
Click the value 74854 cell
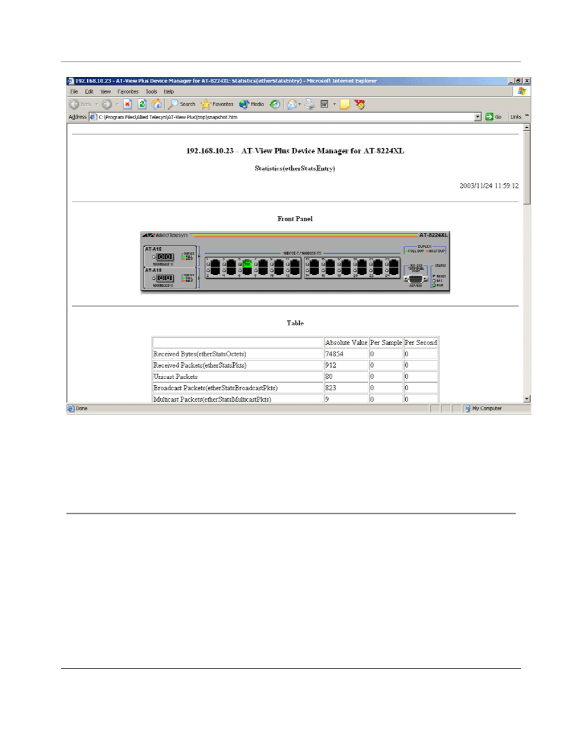click(346, 354)
